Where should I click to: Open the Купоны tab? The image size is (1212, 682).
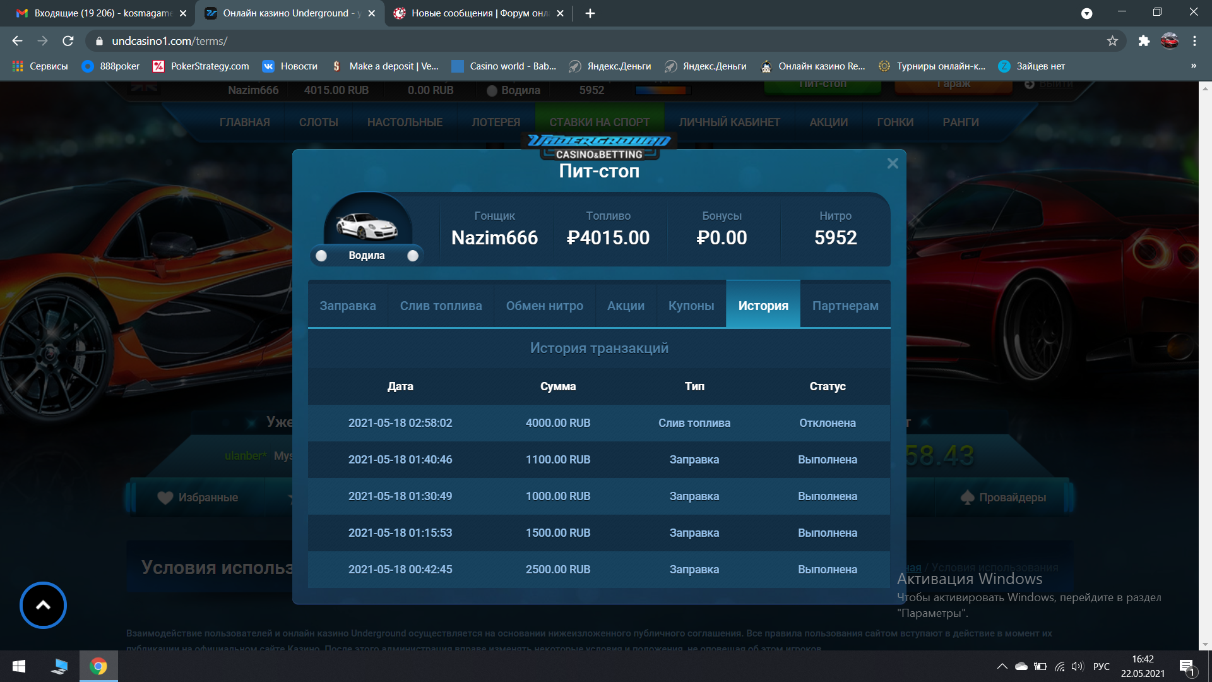point(691,306)
